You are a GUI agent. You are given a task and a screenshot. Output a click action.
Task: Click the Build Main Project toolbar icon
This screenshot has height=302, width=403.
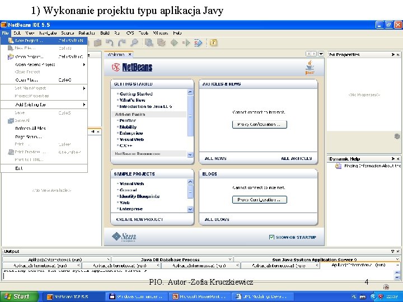tap(149, 43)
